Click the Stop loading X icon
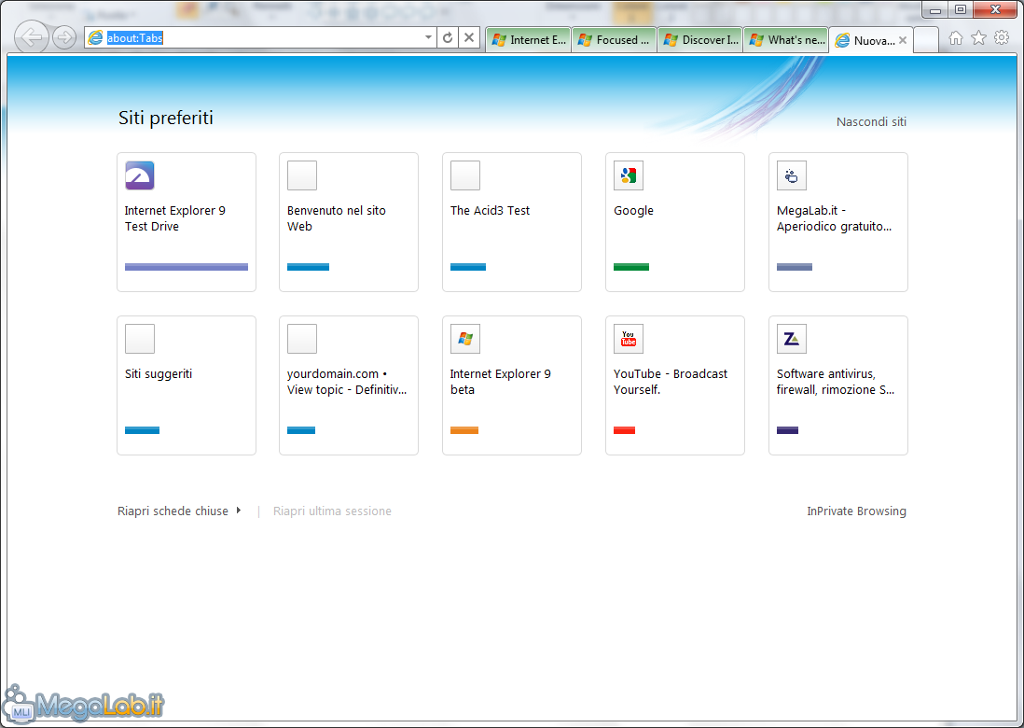The height and width of the screenshot is (728, 1024). (x=469, y=38)
